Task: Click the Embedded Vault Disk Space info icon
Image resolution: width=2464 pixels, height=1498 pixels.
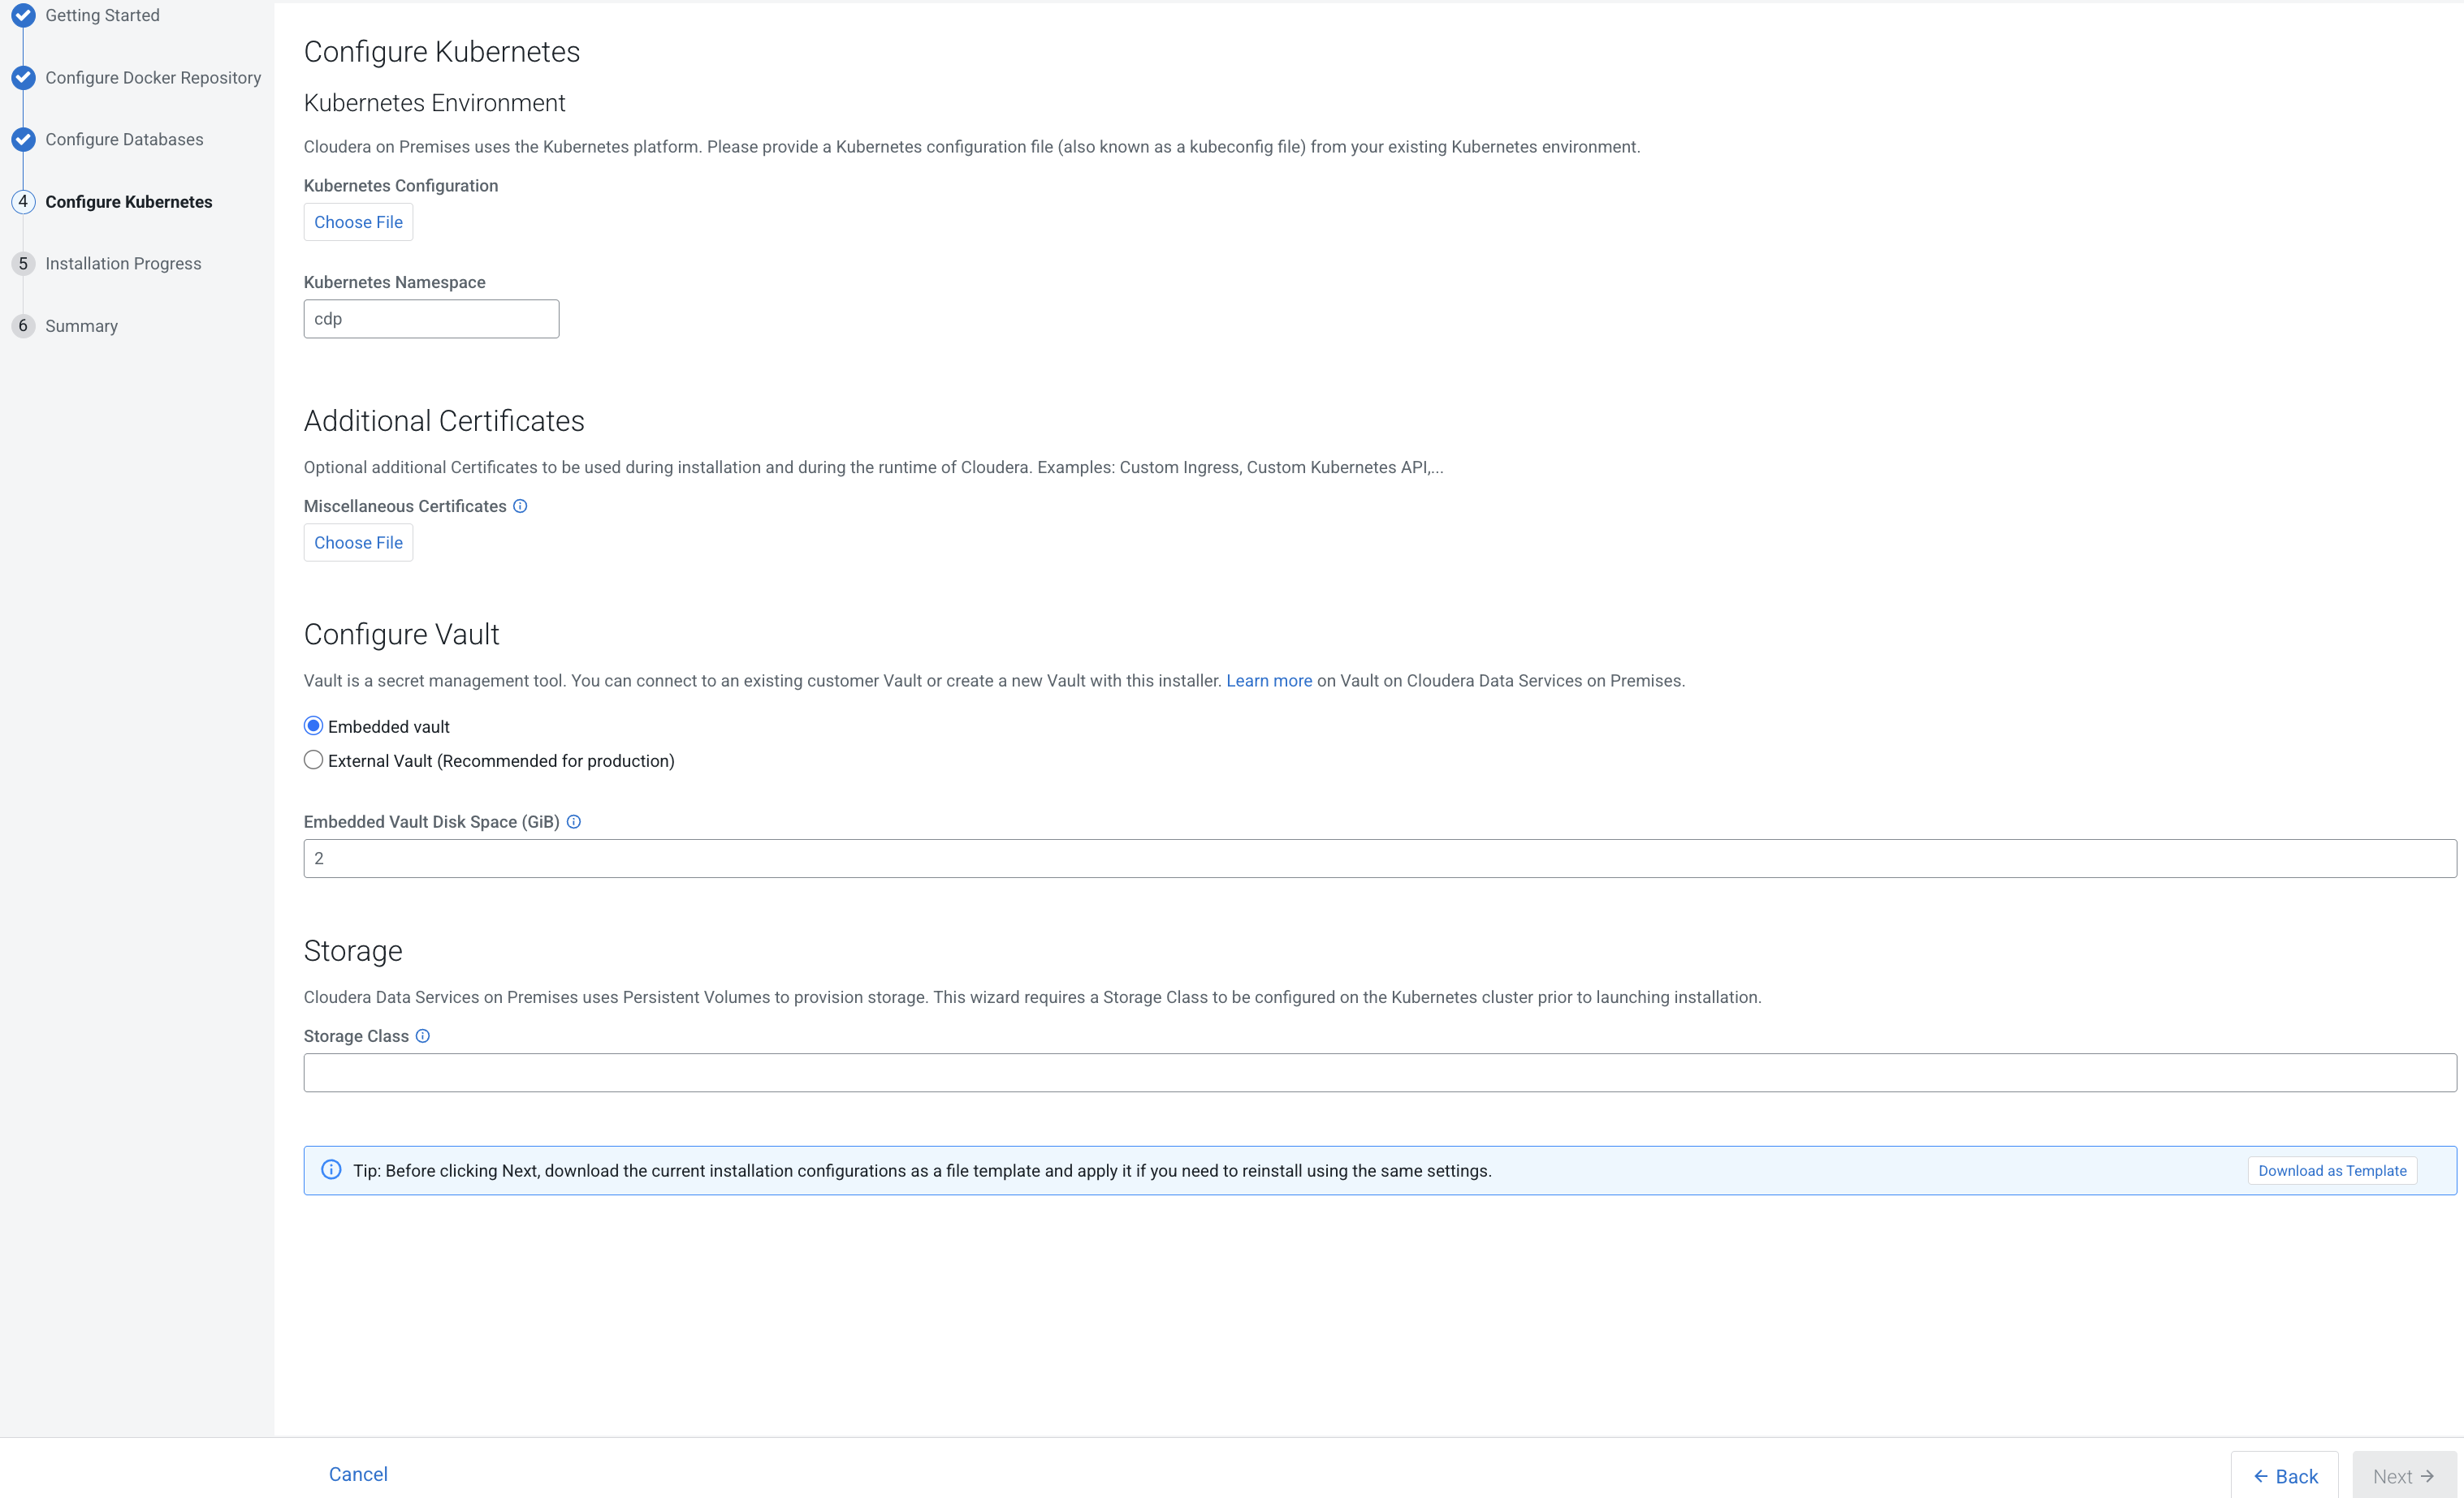Action: coord(574,821)
